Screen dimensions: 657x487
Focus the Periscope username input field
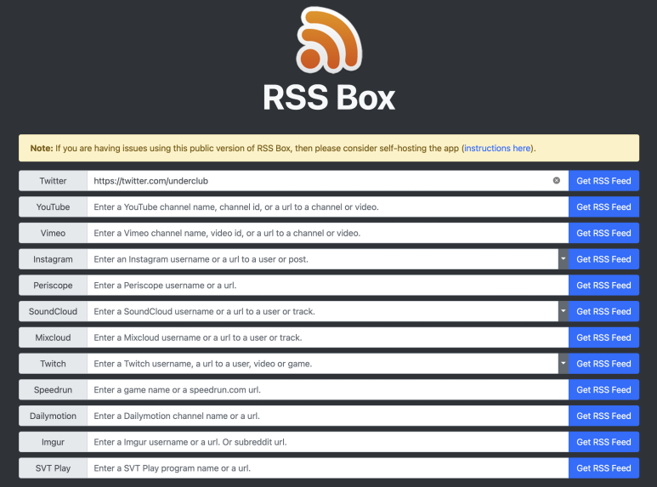(x=328, y=286)
